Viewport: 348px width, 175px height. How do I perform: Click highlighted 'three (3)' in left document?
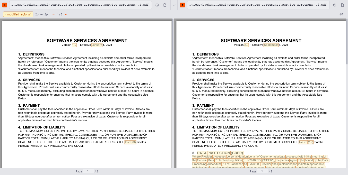[130, 142]
